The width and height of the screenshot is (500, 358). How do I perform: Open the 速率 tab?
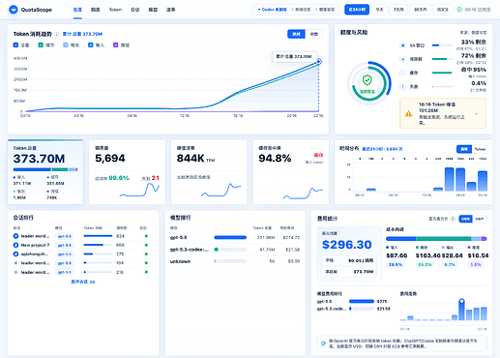click(x=171, y=10)
